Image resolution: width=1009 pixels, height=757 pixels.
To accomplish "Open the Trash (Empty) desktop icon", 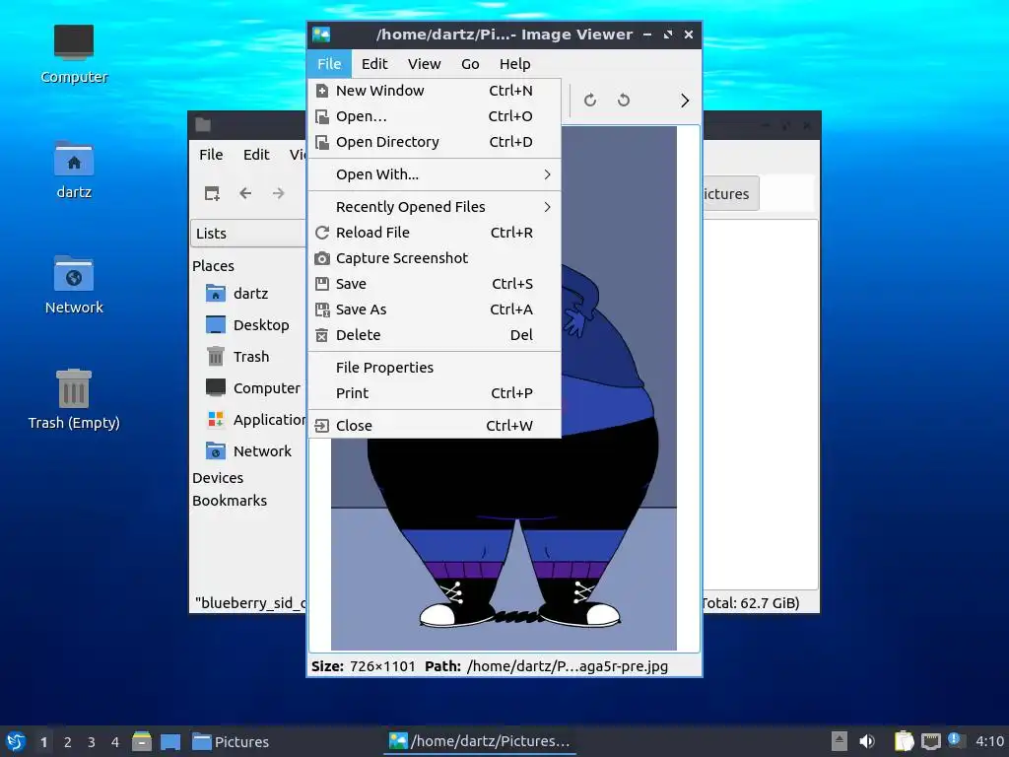I will (x=73, y=400).
